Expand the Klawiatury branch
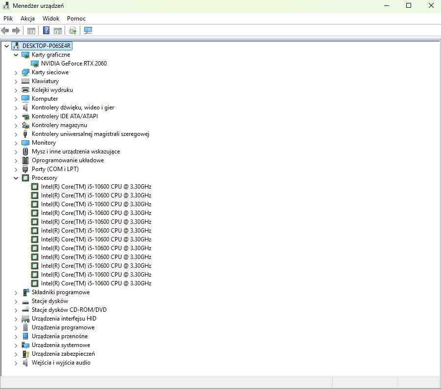The image size is (441, 389). [16, 82]
